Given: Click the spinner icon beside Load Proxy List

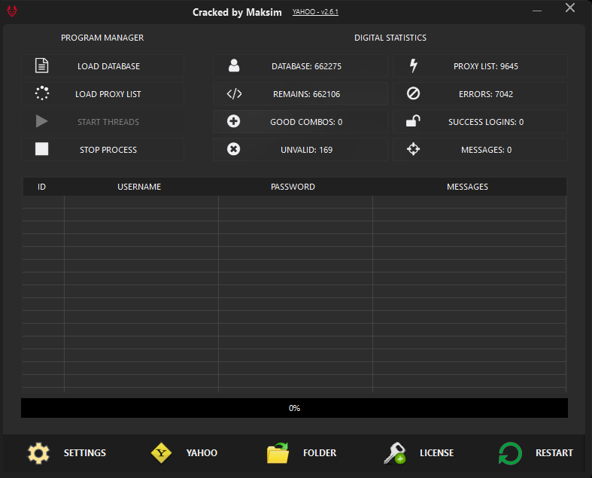Looking at the screenshot, I should point(42,93).
